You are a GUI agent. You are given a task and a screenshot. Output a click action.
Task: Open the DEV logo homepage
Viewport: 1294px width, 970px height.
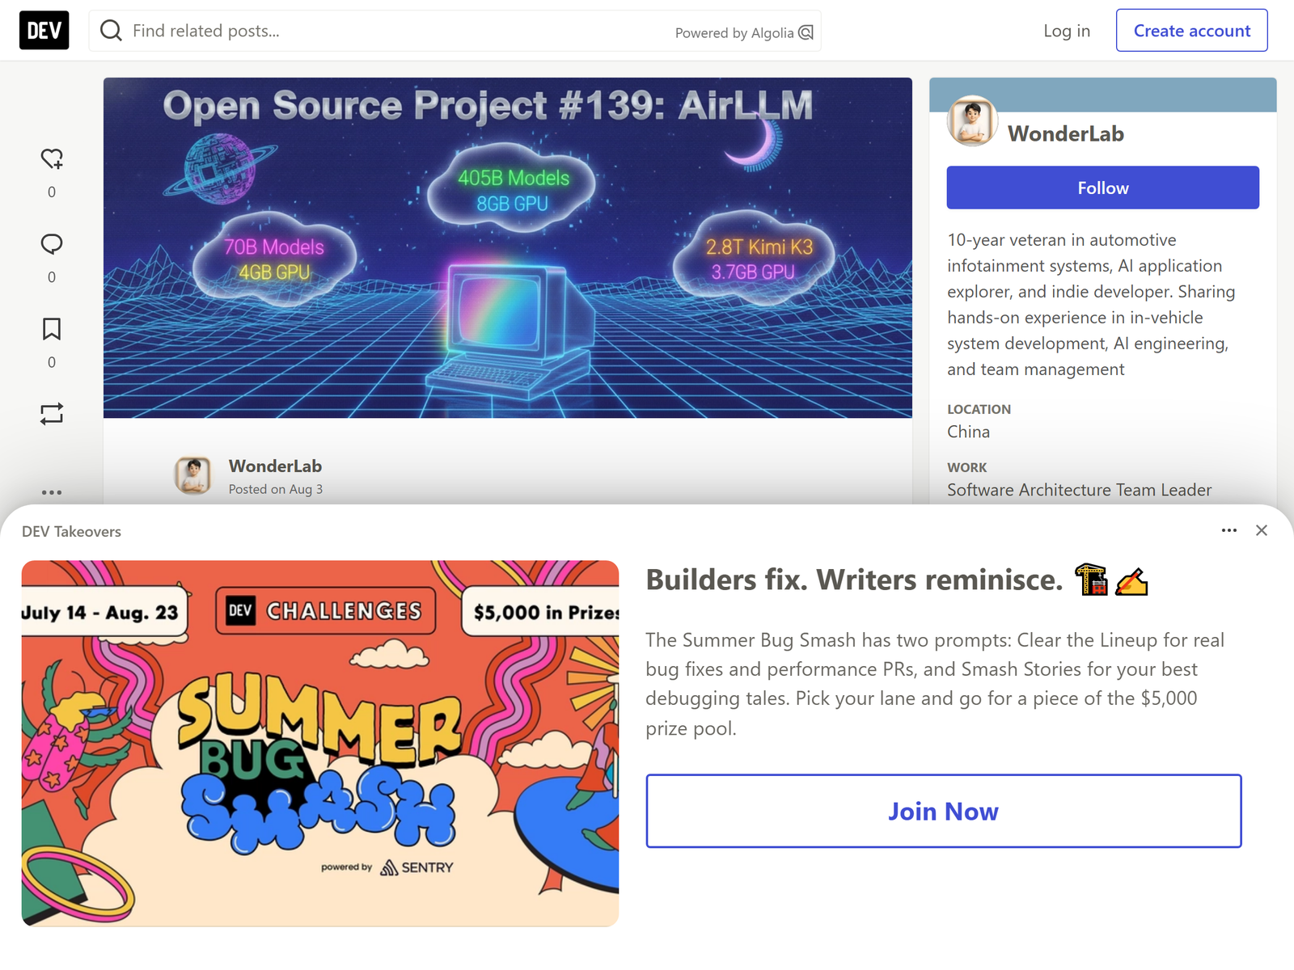click(x=44, y=31)
